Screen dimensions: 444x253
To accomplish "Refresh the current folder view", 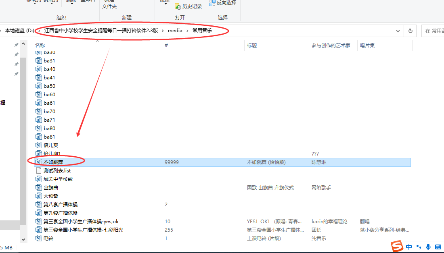I will (x=410, y=31).
